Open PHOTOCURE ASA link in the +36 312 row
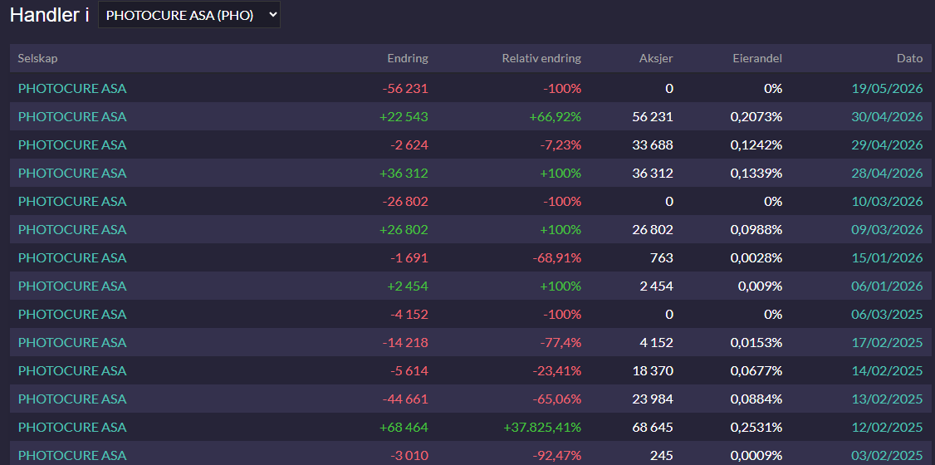 pos(72,174)
